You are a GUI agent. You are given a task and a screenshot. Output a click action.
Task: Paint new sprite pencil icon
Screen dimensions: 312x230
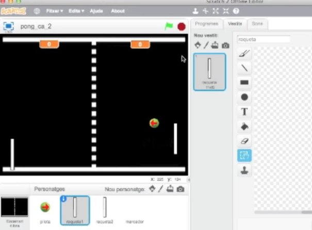tap(160, 189)
